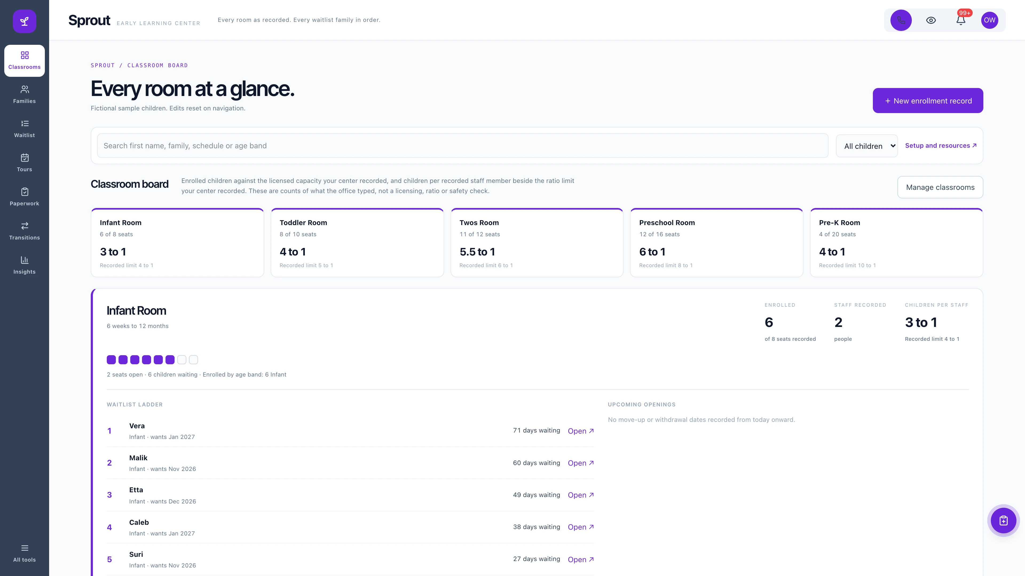The image size is (1025, 576).
Task: Click the floating clipboard quick-add button
Action: point(1003,520)
